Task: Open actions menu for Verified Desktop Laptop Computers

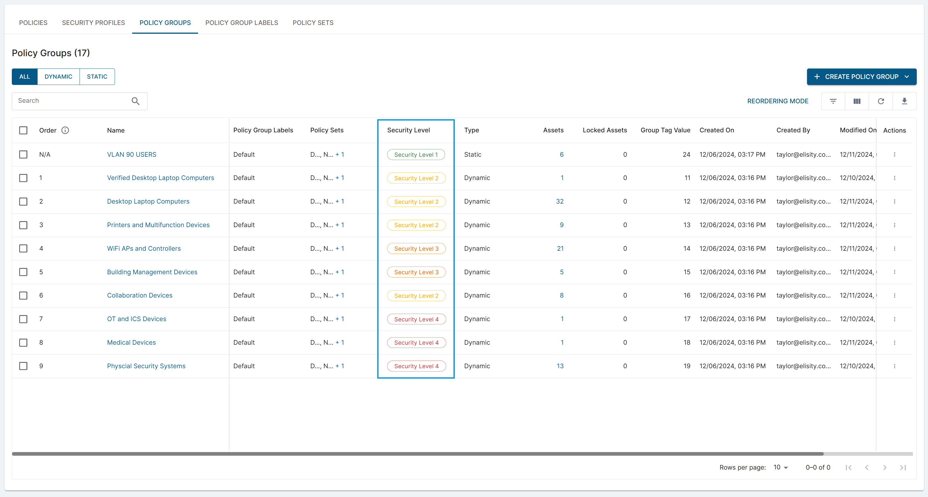Action: (x=894, y=178)
